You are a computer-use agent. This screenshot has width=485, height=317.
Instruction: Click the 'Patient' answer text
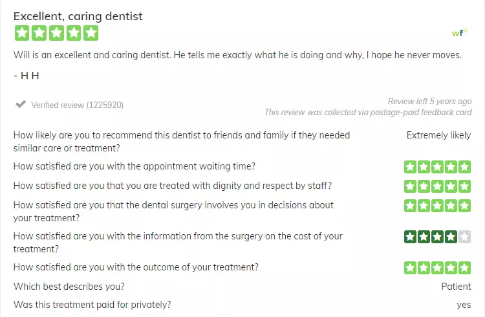click(456, 287)
